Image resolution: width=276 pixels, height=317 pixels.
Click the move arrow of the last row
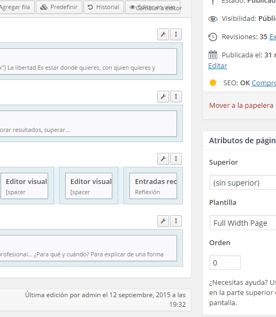click(176, 221)
